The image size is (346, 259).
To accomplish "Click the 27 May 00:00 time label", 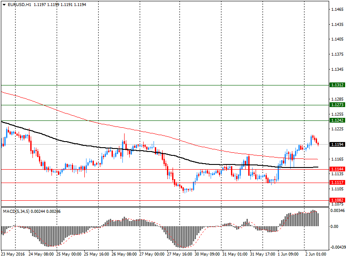I will click(152, 254).
